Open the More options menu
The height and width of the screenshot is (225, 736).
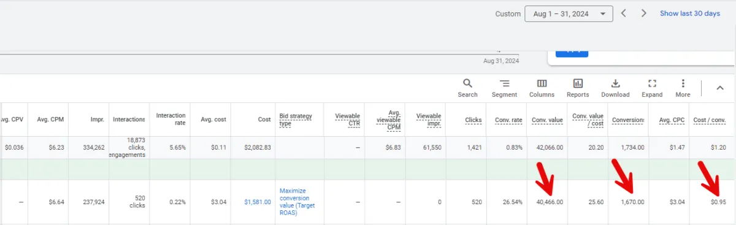(x=683, y=88)
